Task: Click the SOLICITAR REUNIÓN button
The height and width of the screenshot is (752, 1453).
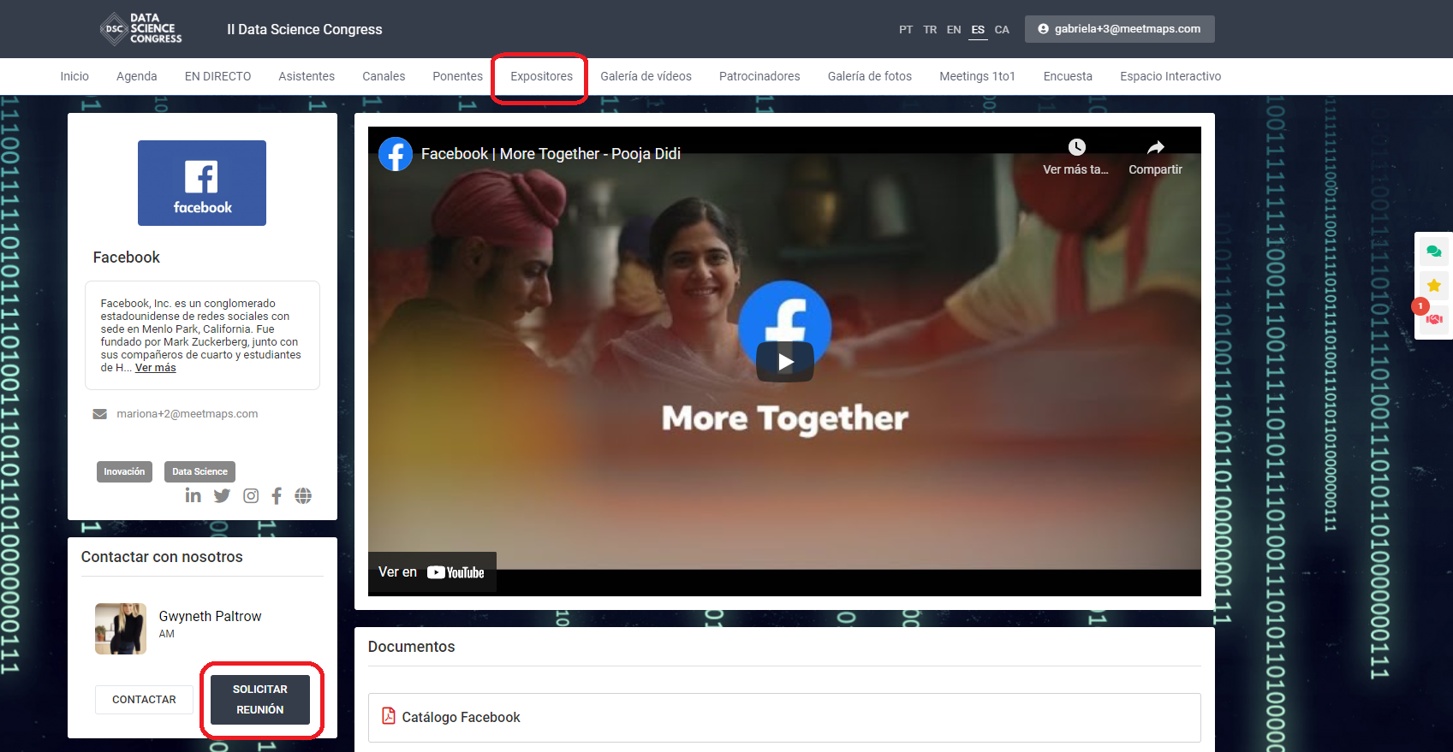Action: point(260,699)
